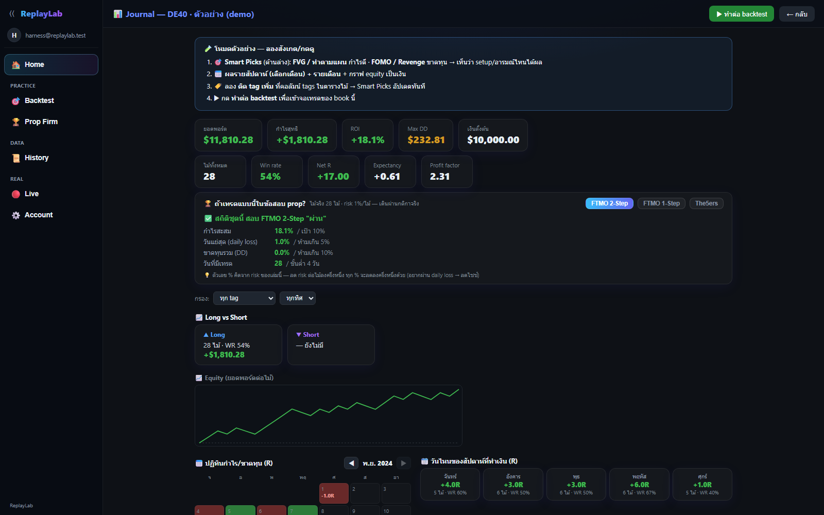Open History in sidebar
Viewport: 824px width, 515px height.
pos(51,158)
